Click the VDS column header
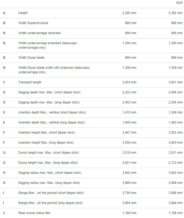Viewport: 184px width, 218px height. pyautogui.click(x=179, y=3)
